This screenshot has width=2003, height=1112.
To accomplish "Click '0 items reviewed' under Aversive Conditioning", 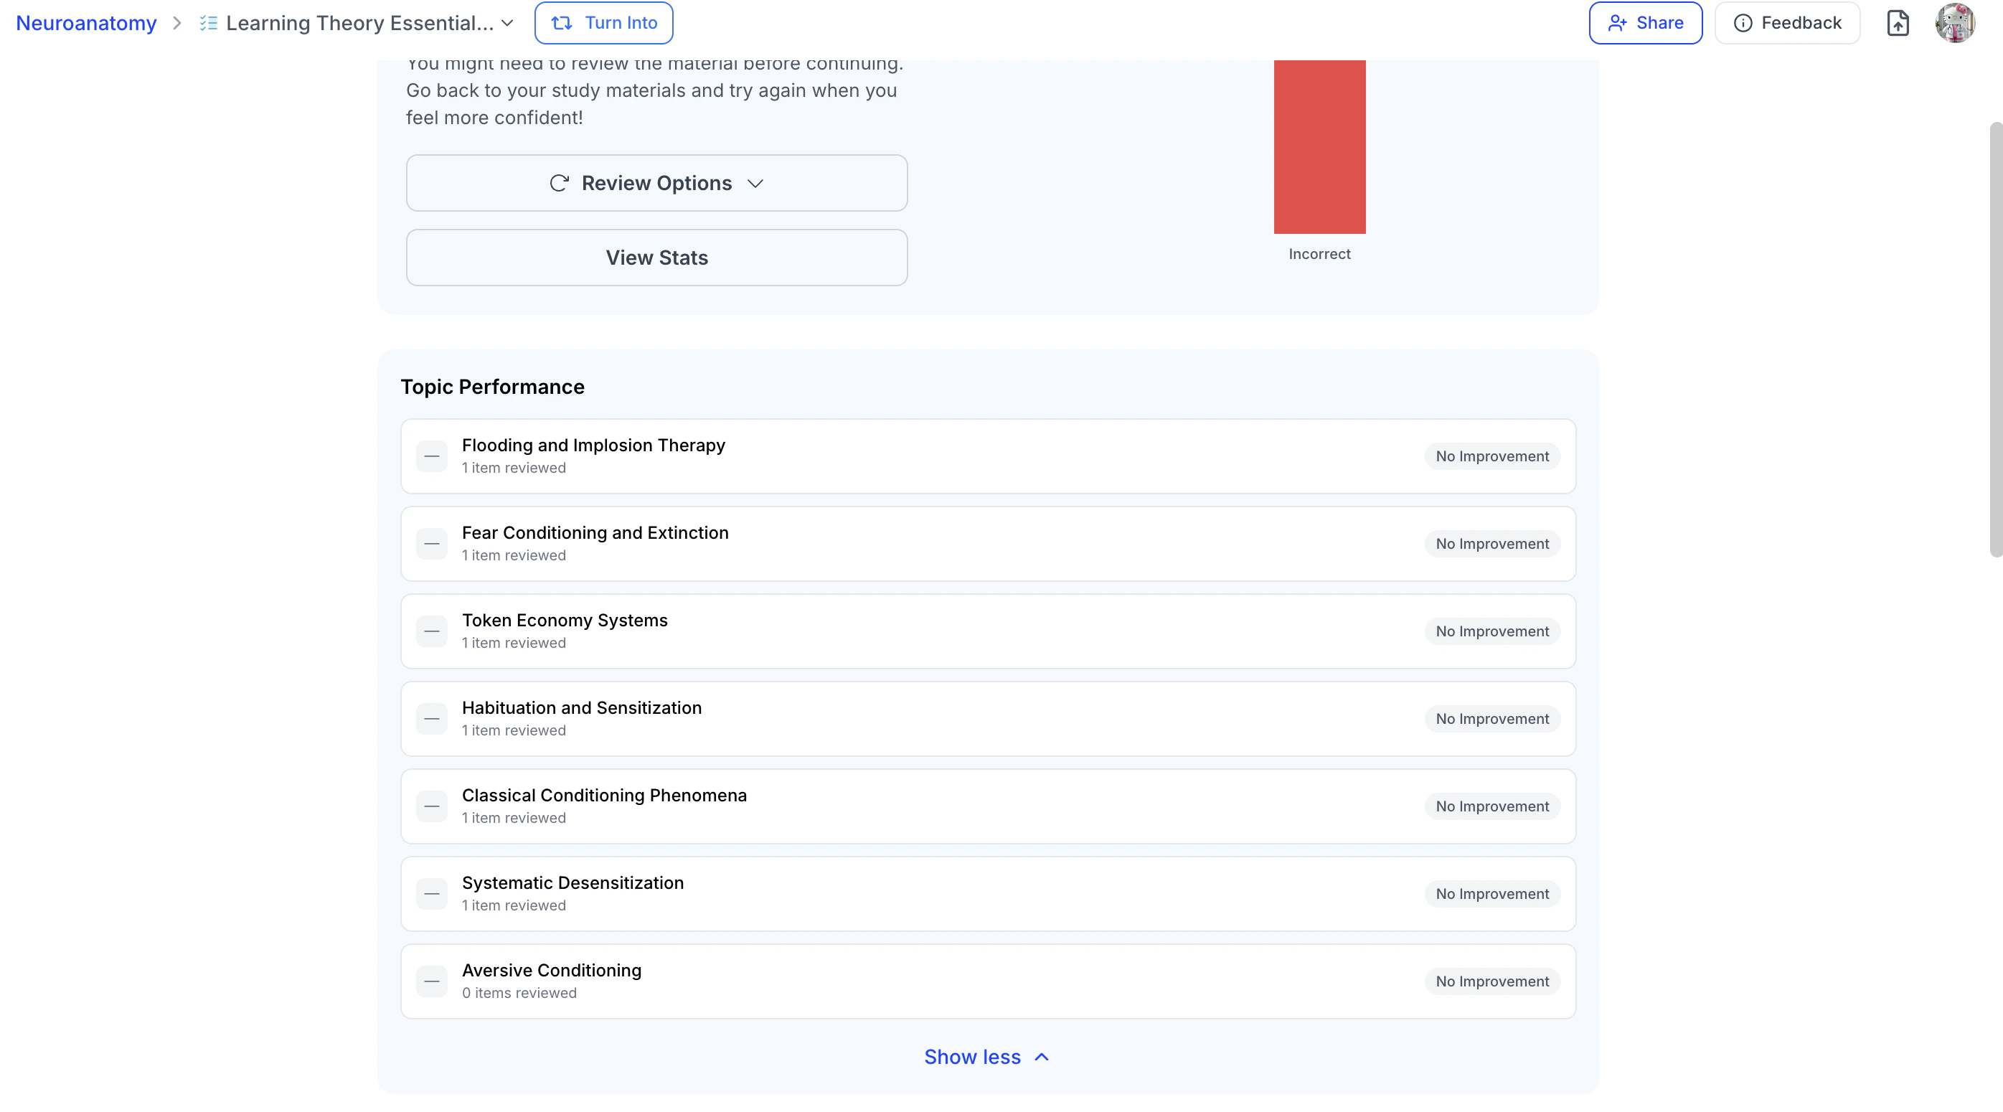I will (x=519, y=993).
